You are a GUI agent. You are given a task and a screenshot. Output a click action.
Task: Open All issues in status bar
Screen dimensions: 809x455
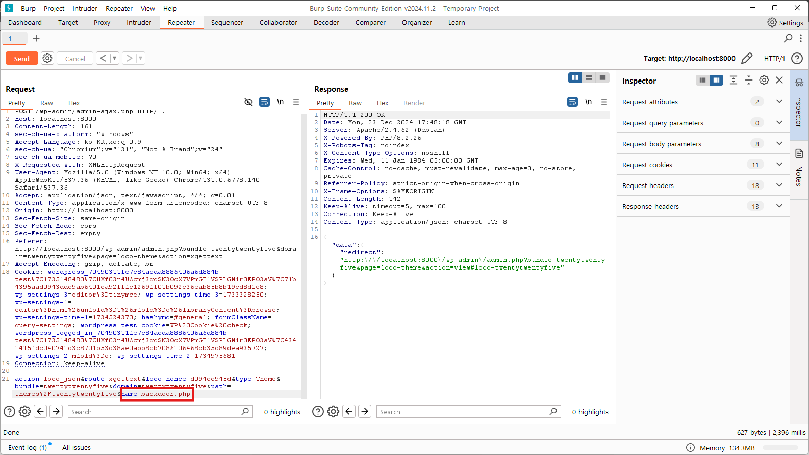click(77, 447)
